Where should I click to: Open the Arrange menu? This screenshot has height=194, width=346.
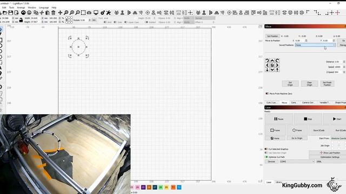pos(21,8)
